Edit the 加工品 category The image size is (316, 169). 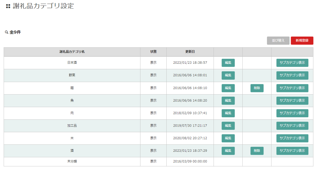[x=228, y=126]
